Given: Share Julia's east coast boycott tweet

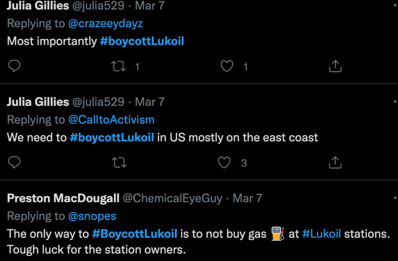Looking at the screenshot, I should pos(335,162).
